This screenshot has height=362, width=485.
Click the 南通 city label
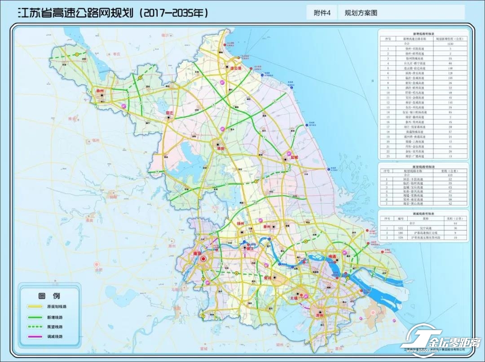click(x=332, y=256)
